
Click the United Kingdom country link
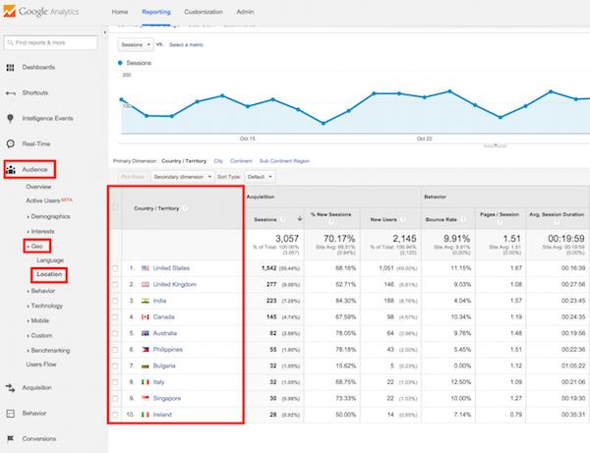point(177,284)
